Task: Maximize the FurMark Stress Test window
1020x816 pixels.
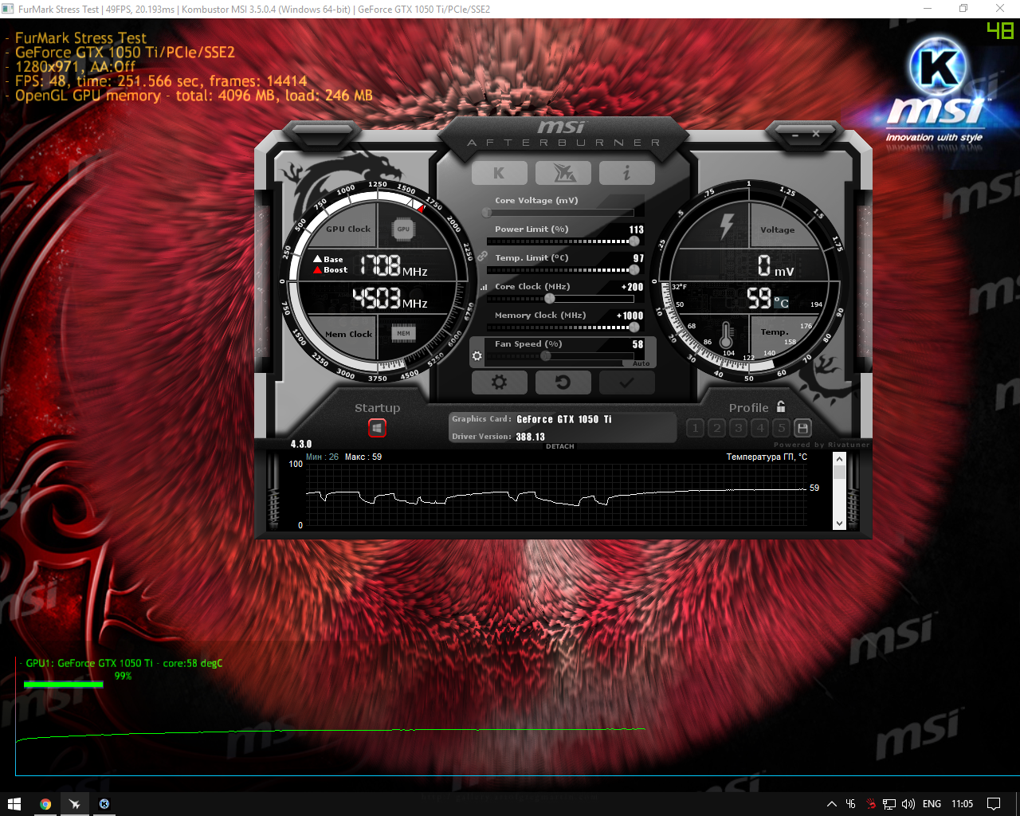Action: click(x=963, y=9)
